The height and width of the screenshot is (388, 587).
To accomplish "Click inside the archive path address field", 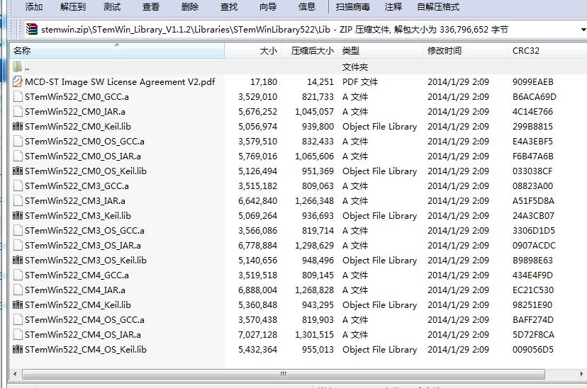I will tap(303, 30).
